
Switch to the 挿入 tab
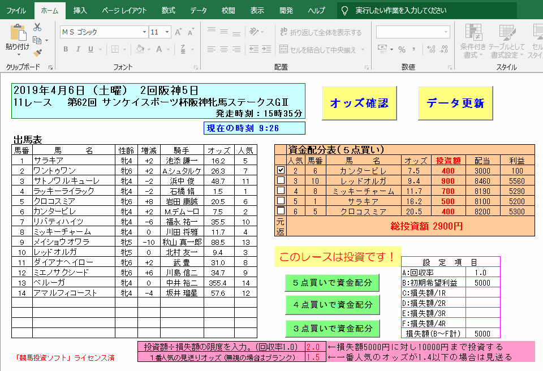coord(80,11)
